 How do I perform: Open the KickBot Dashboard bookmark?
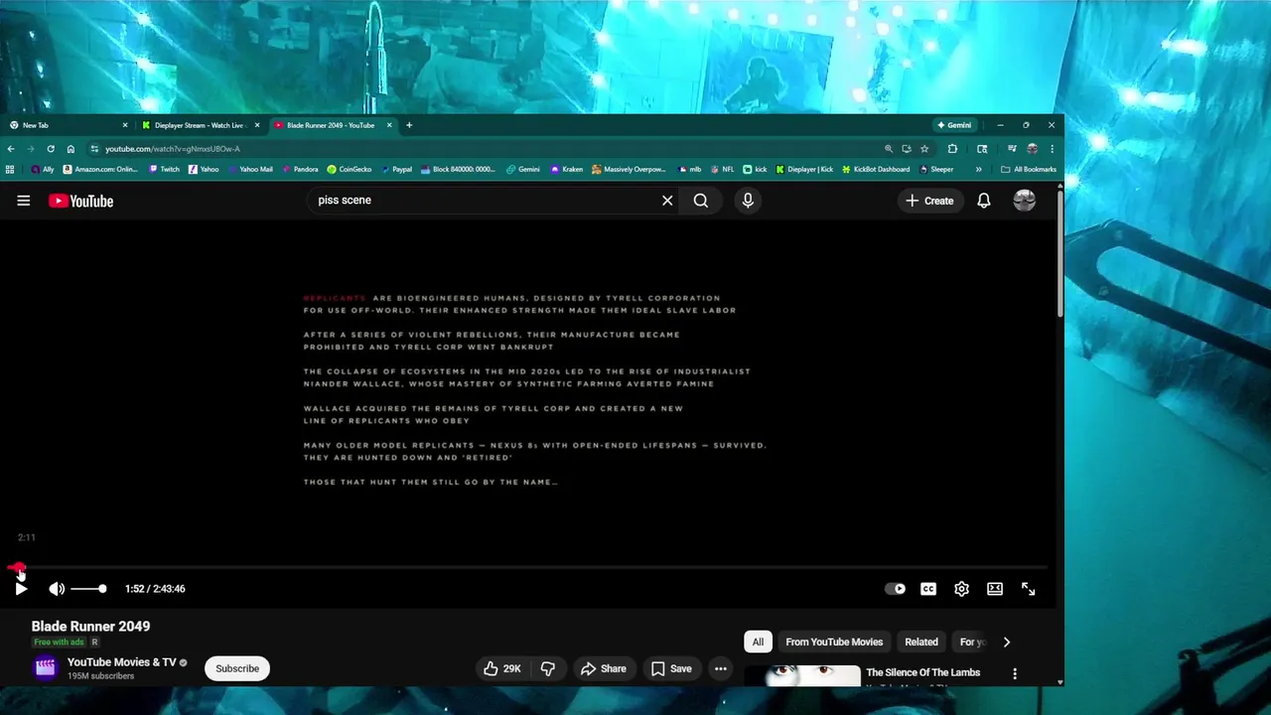point(875,170)
